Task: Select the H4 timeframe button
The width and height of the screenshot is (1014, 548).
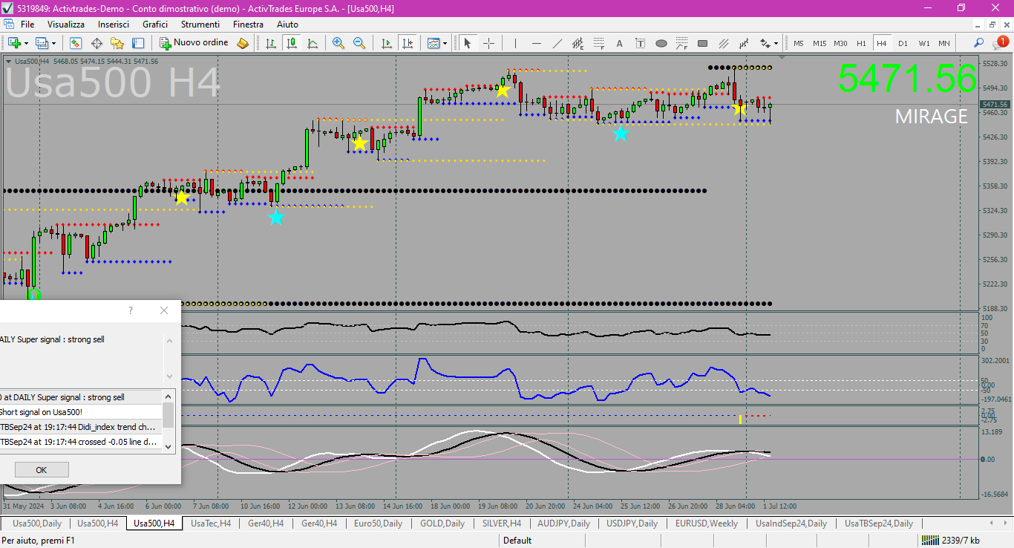Action: (882, 43)
